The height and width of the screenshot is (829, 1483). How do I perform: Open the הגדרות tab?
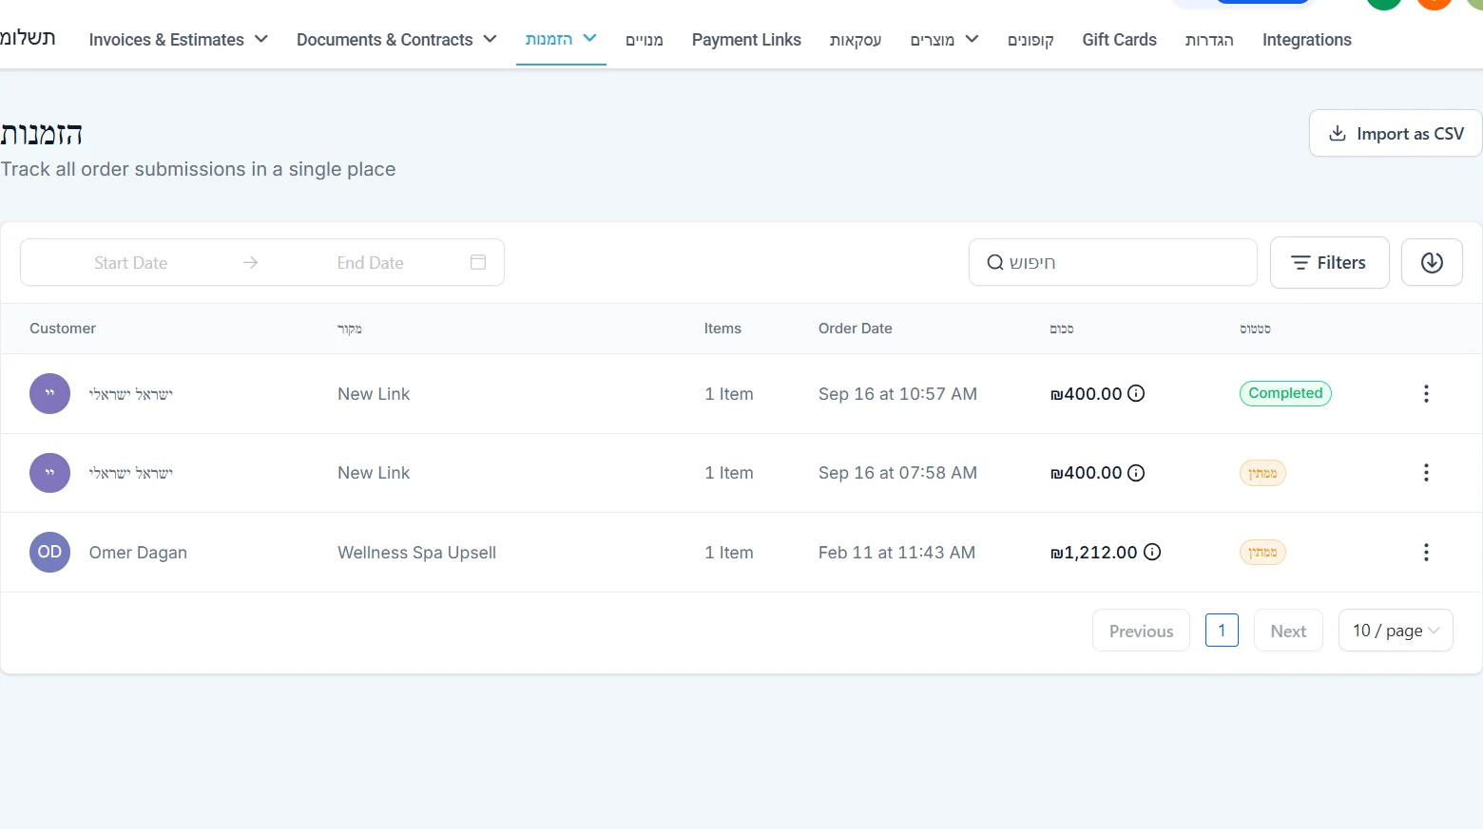tap(1209, 40)
